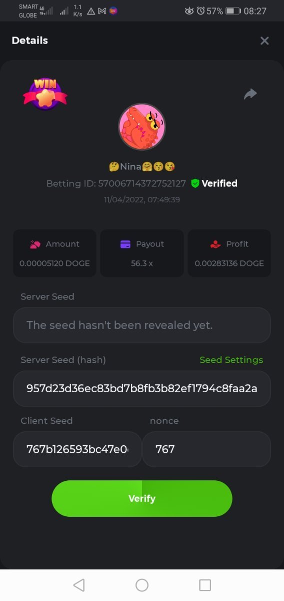The width and height of the screenshot is (284, 601).
Task: Tap the green Verified shield icon
Action: 195,183
